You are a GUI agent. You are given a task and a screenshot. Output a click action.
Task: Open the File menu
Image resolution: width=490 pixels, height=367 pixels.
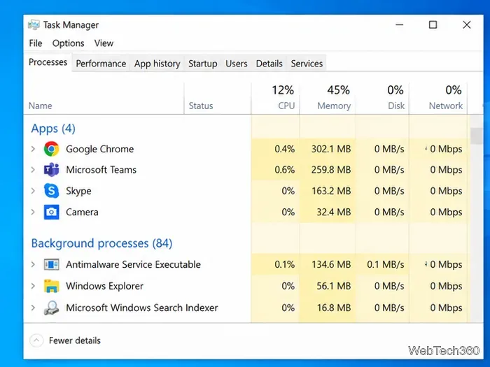pyautogui.click(x=36, y=43)
